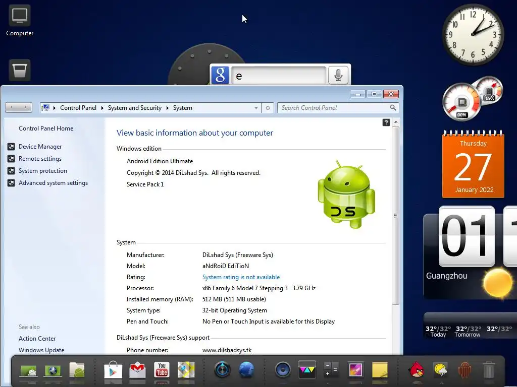The height and width of the screenshot is (387, 517).
Task: Go forward using the navigation arrow
Action: point(26,107)
